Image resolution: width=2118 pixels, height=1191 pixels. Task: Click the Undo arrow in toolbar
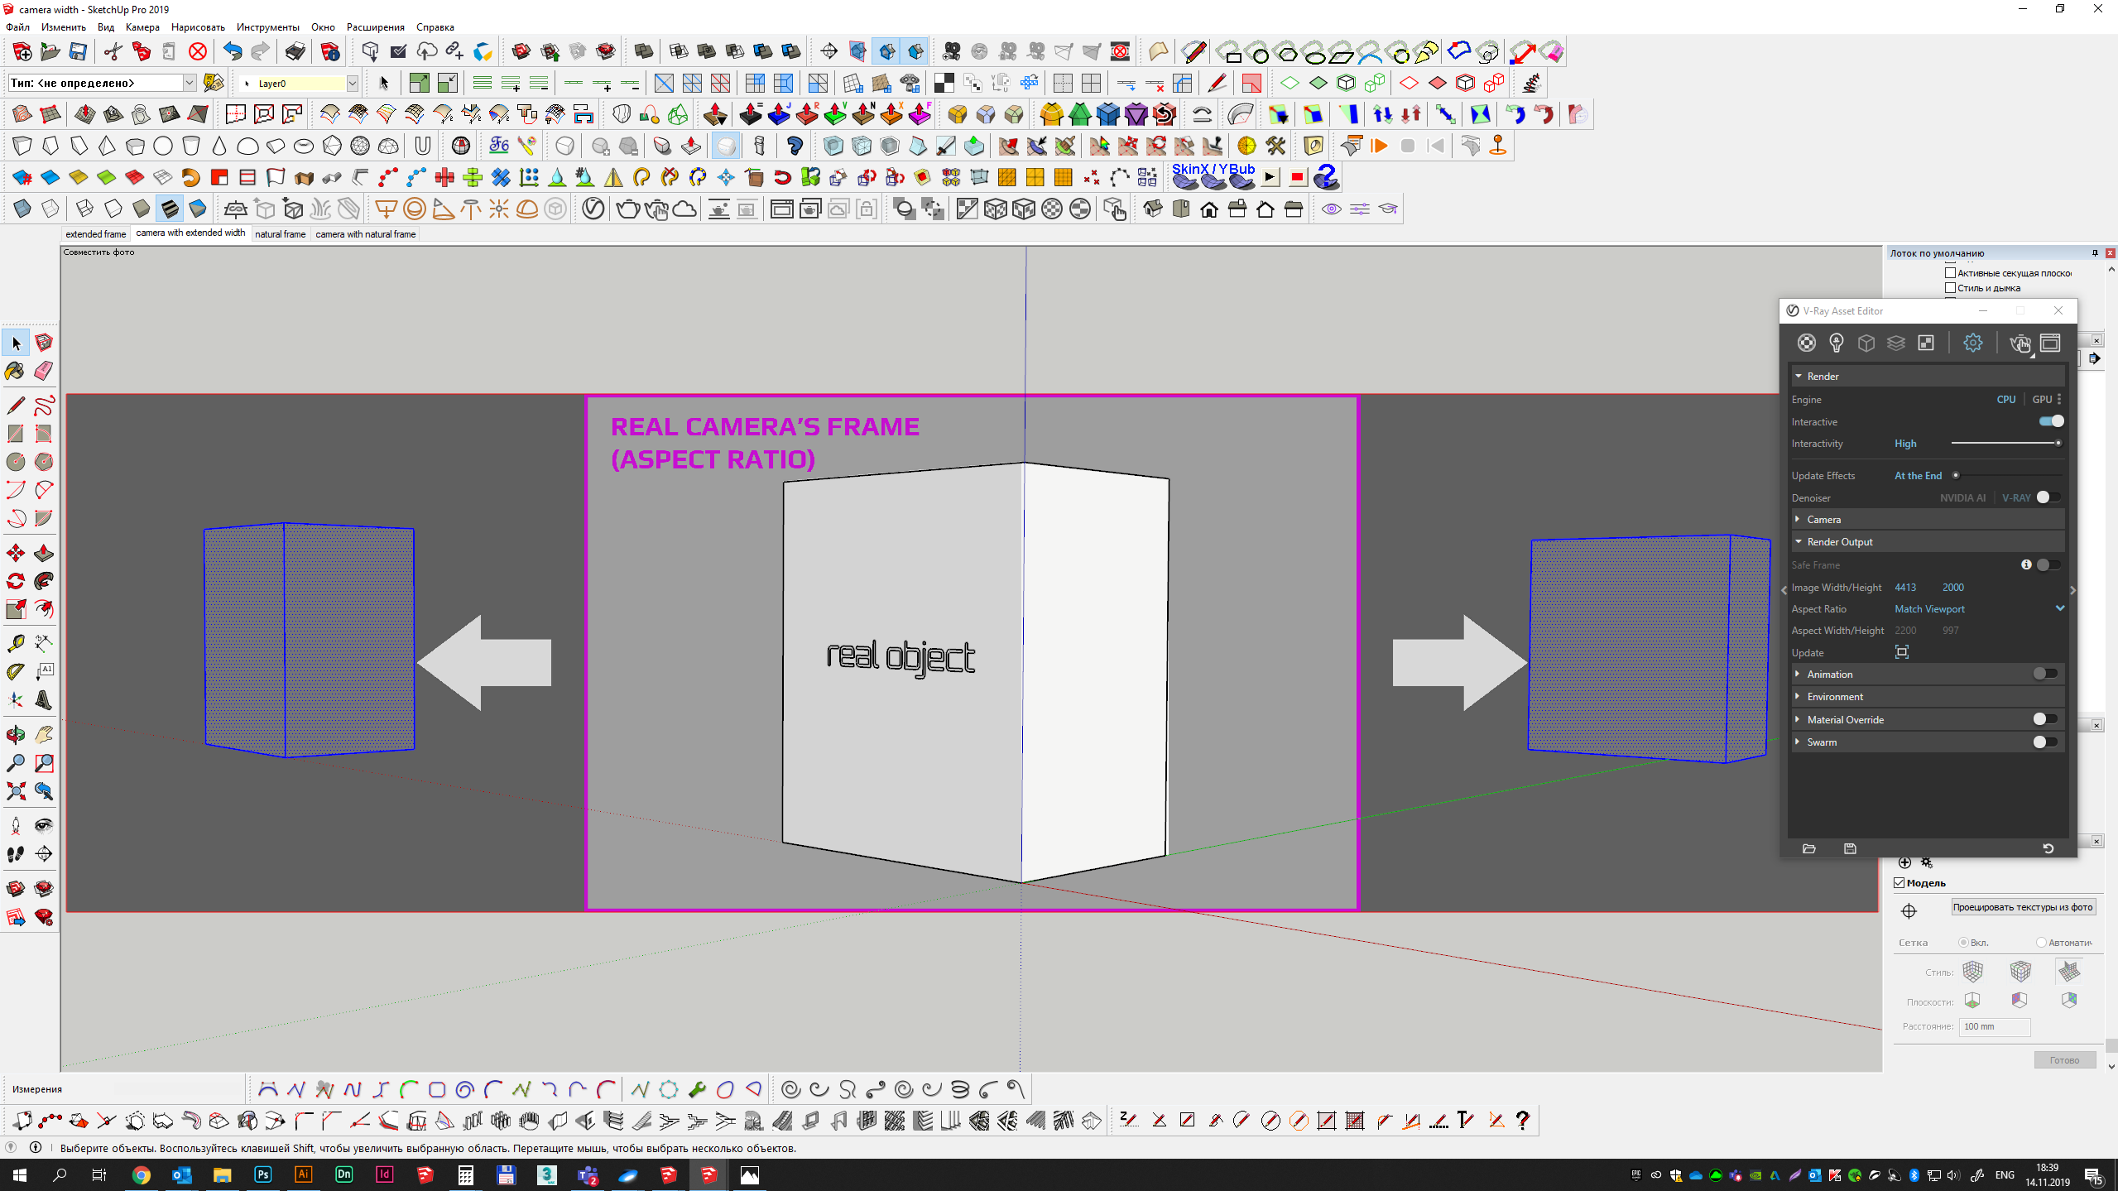pos(233,52)
